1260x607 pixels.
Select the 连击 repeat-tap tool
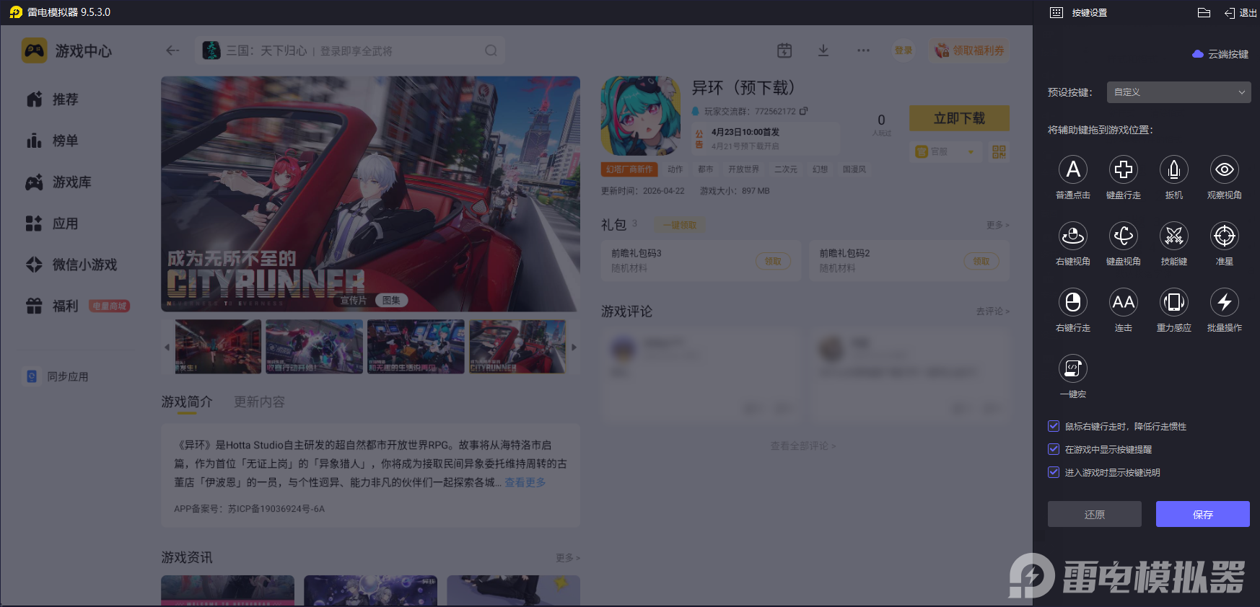click(1124, 302)
